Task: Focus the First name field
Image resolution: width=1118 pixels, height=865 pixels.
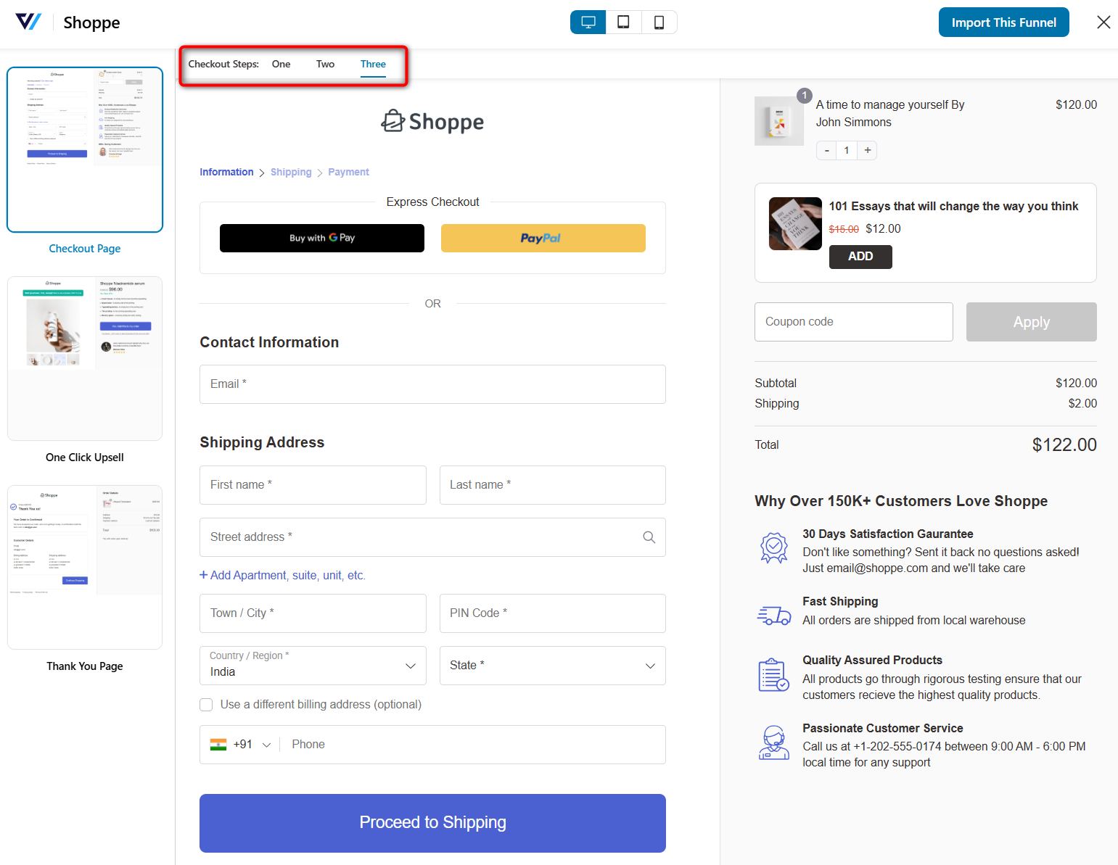Action: pyautogui.click(x=313, y=485)
